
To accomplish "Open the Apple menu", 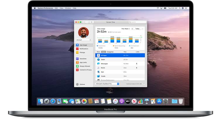I will pyautogui.click(x=35, y=8).
